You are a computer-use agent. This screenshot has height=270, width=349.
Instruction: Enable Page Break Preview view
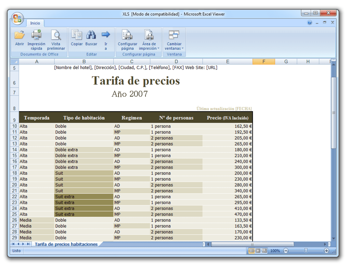(x=263, y=251)
